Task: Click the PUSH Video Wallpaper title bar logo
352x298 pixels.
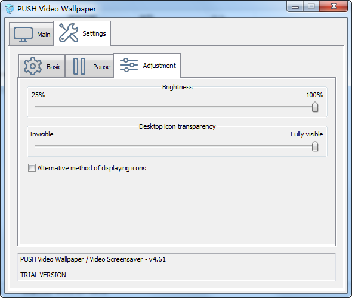Action: [10, 9]
